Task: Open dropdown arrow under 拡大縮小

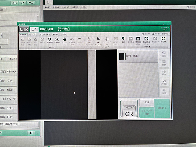Action: point(57,45)
